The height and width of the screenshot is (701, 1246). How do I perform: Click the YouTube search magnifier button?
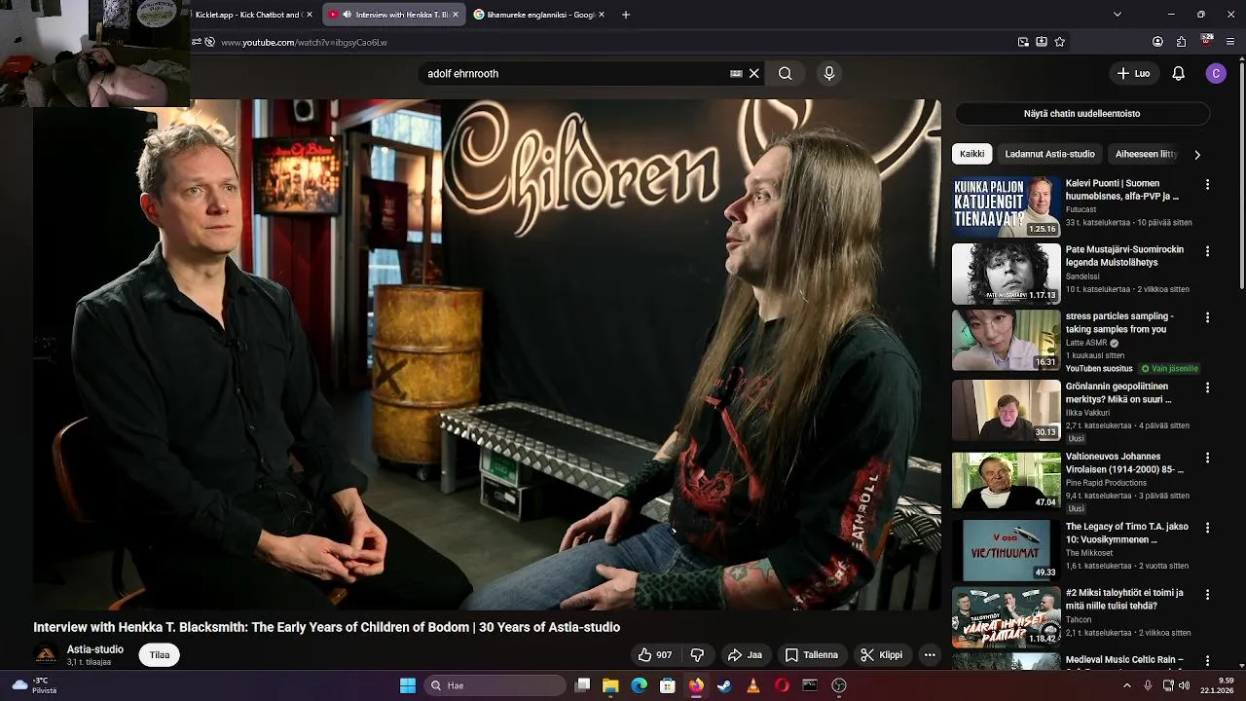(x=785, y=73)
